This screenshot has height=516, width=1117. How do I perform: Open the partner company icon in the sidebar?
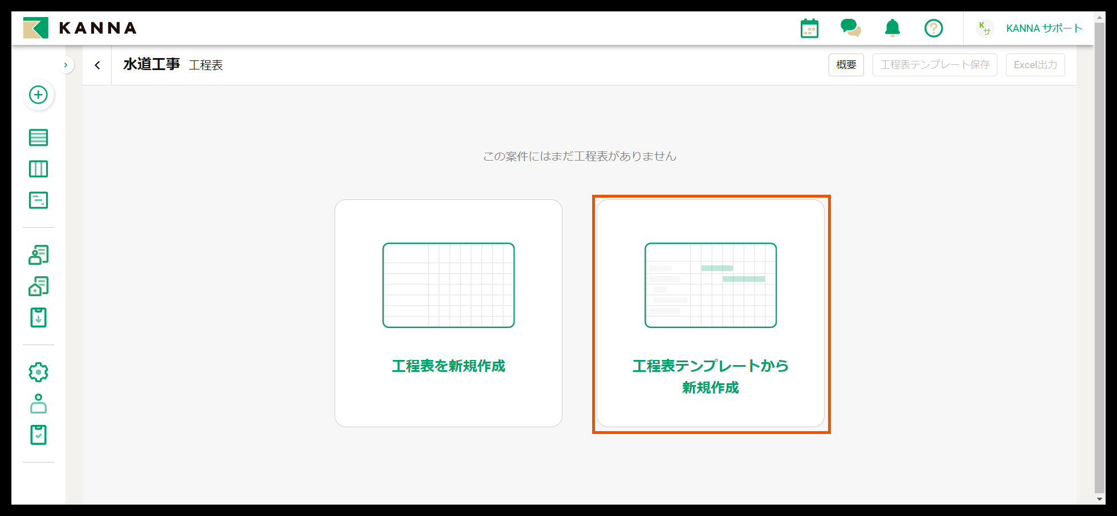pos(38,286)
